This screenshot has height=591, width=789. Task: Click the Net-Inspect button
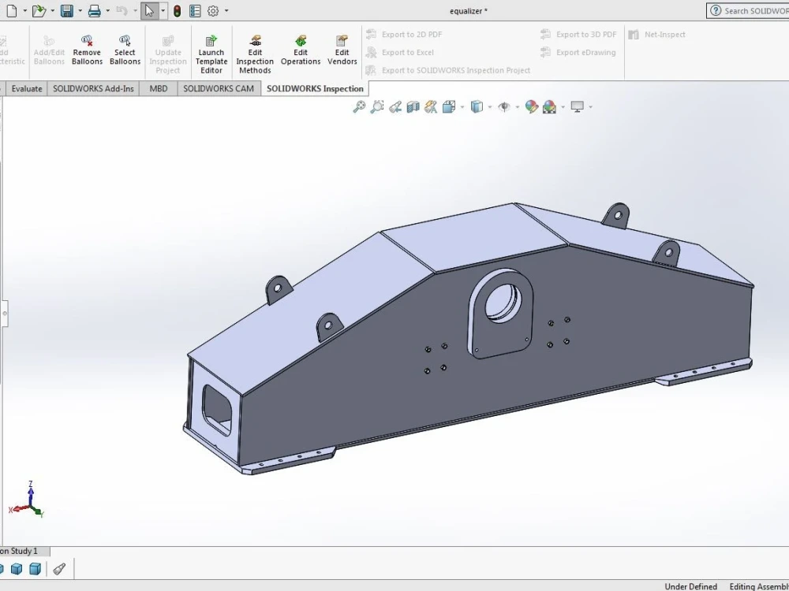point(657,34)
